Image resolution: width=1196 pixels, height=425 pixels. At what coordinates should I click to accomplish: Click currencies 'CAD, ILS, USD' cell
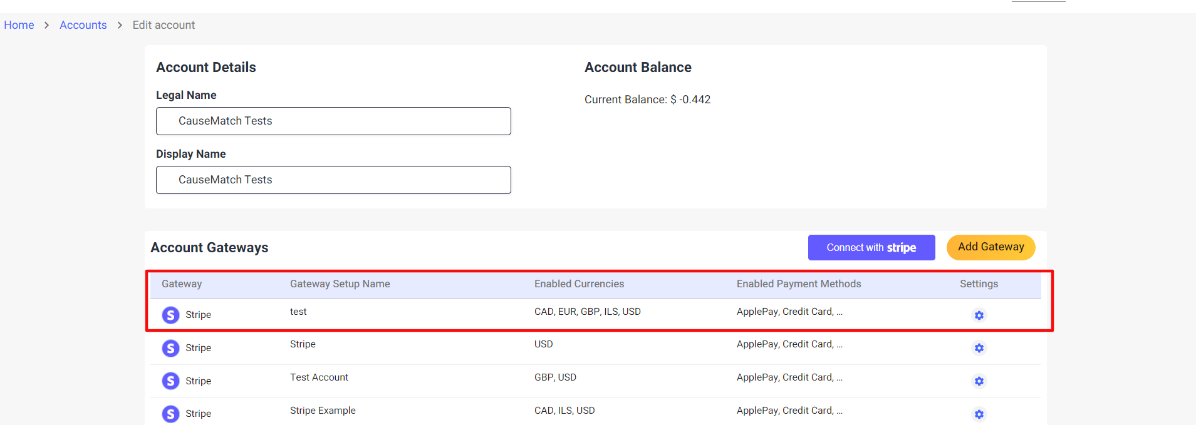(564, 411)
